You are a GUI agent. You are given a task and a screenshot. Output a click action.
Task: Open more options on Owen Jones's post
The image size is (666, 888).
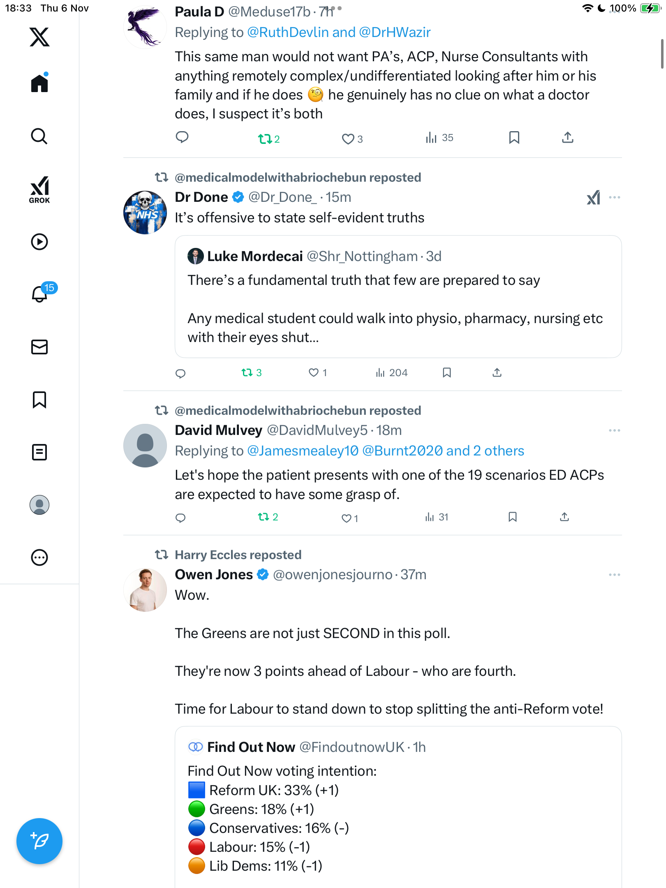click(x=614, y=575)
